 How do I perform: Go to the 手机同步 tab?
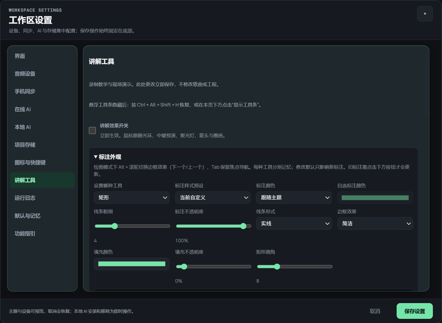(42, 92)
